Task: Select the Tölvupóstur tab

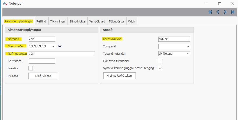Action: click(x=116, y=21)
